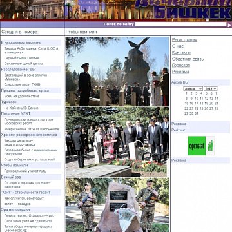Open article О дух кибернетики, услышь нас!

click(x=30, y=160)
